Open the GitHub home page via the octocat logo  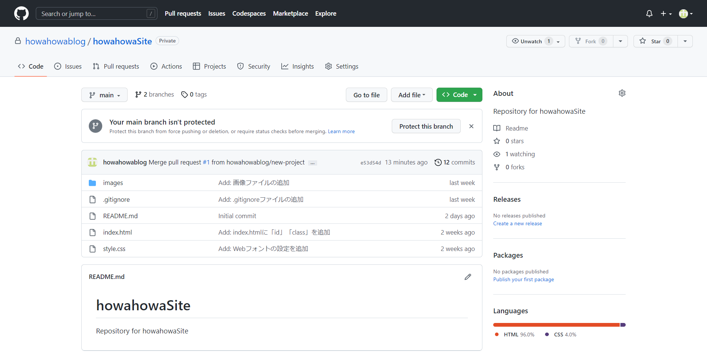[x=21, y=13]
